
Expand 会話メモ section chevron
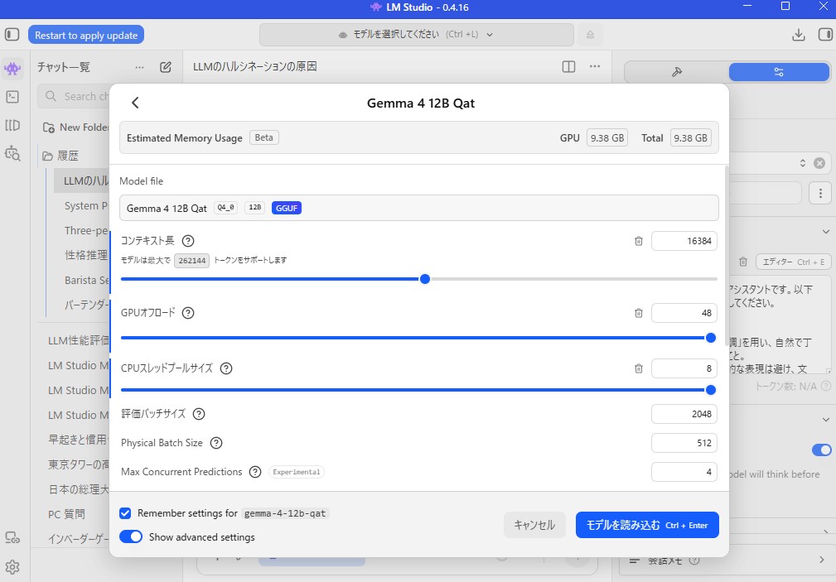822,560
